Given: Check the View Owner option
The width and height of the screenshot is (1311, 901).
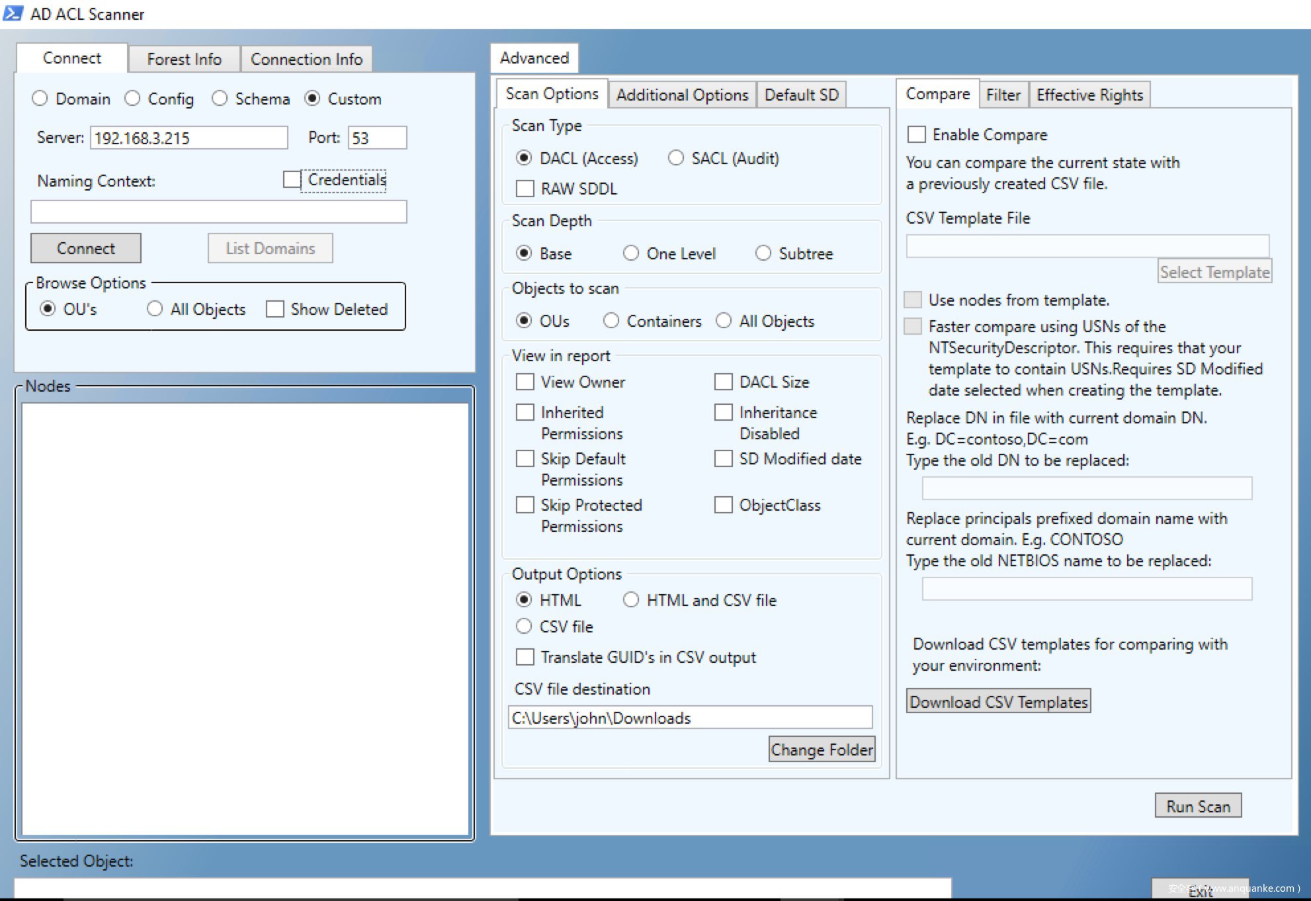Looking at the screenshot, I should pyautogui.click(x=525, y=382).
